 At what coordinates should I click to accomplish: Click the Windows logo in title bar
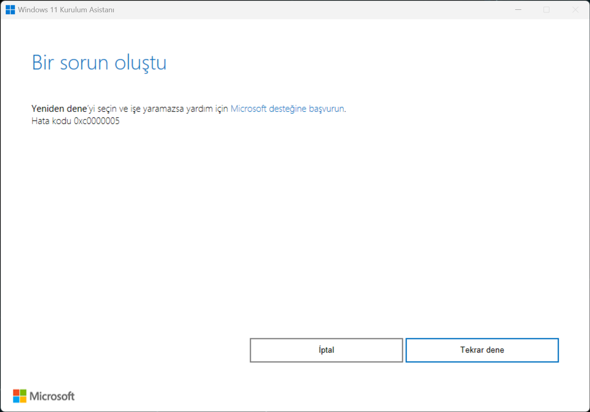point(10,10)
